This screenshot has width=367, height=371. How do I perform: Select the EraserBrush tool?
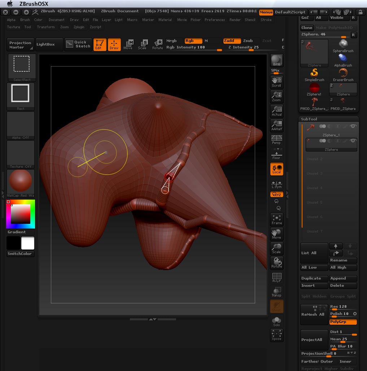tap(343, 75)
